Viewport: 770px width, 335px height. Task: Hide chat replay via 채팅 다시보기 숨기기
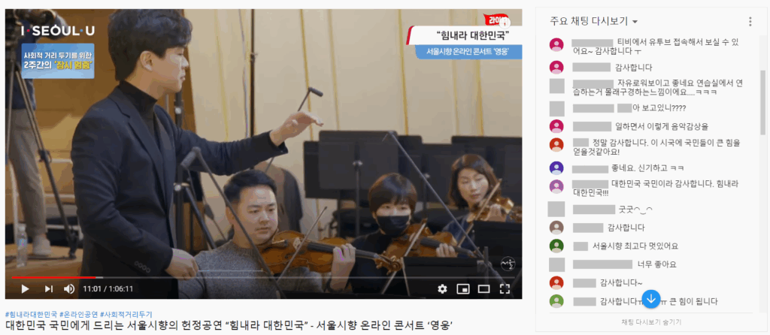point(651,322)
